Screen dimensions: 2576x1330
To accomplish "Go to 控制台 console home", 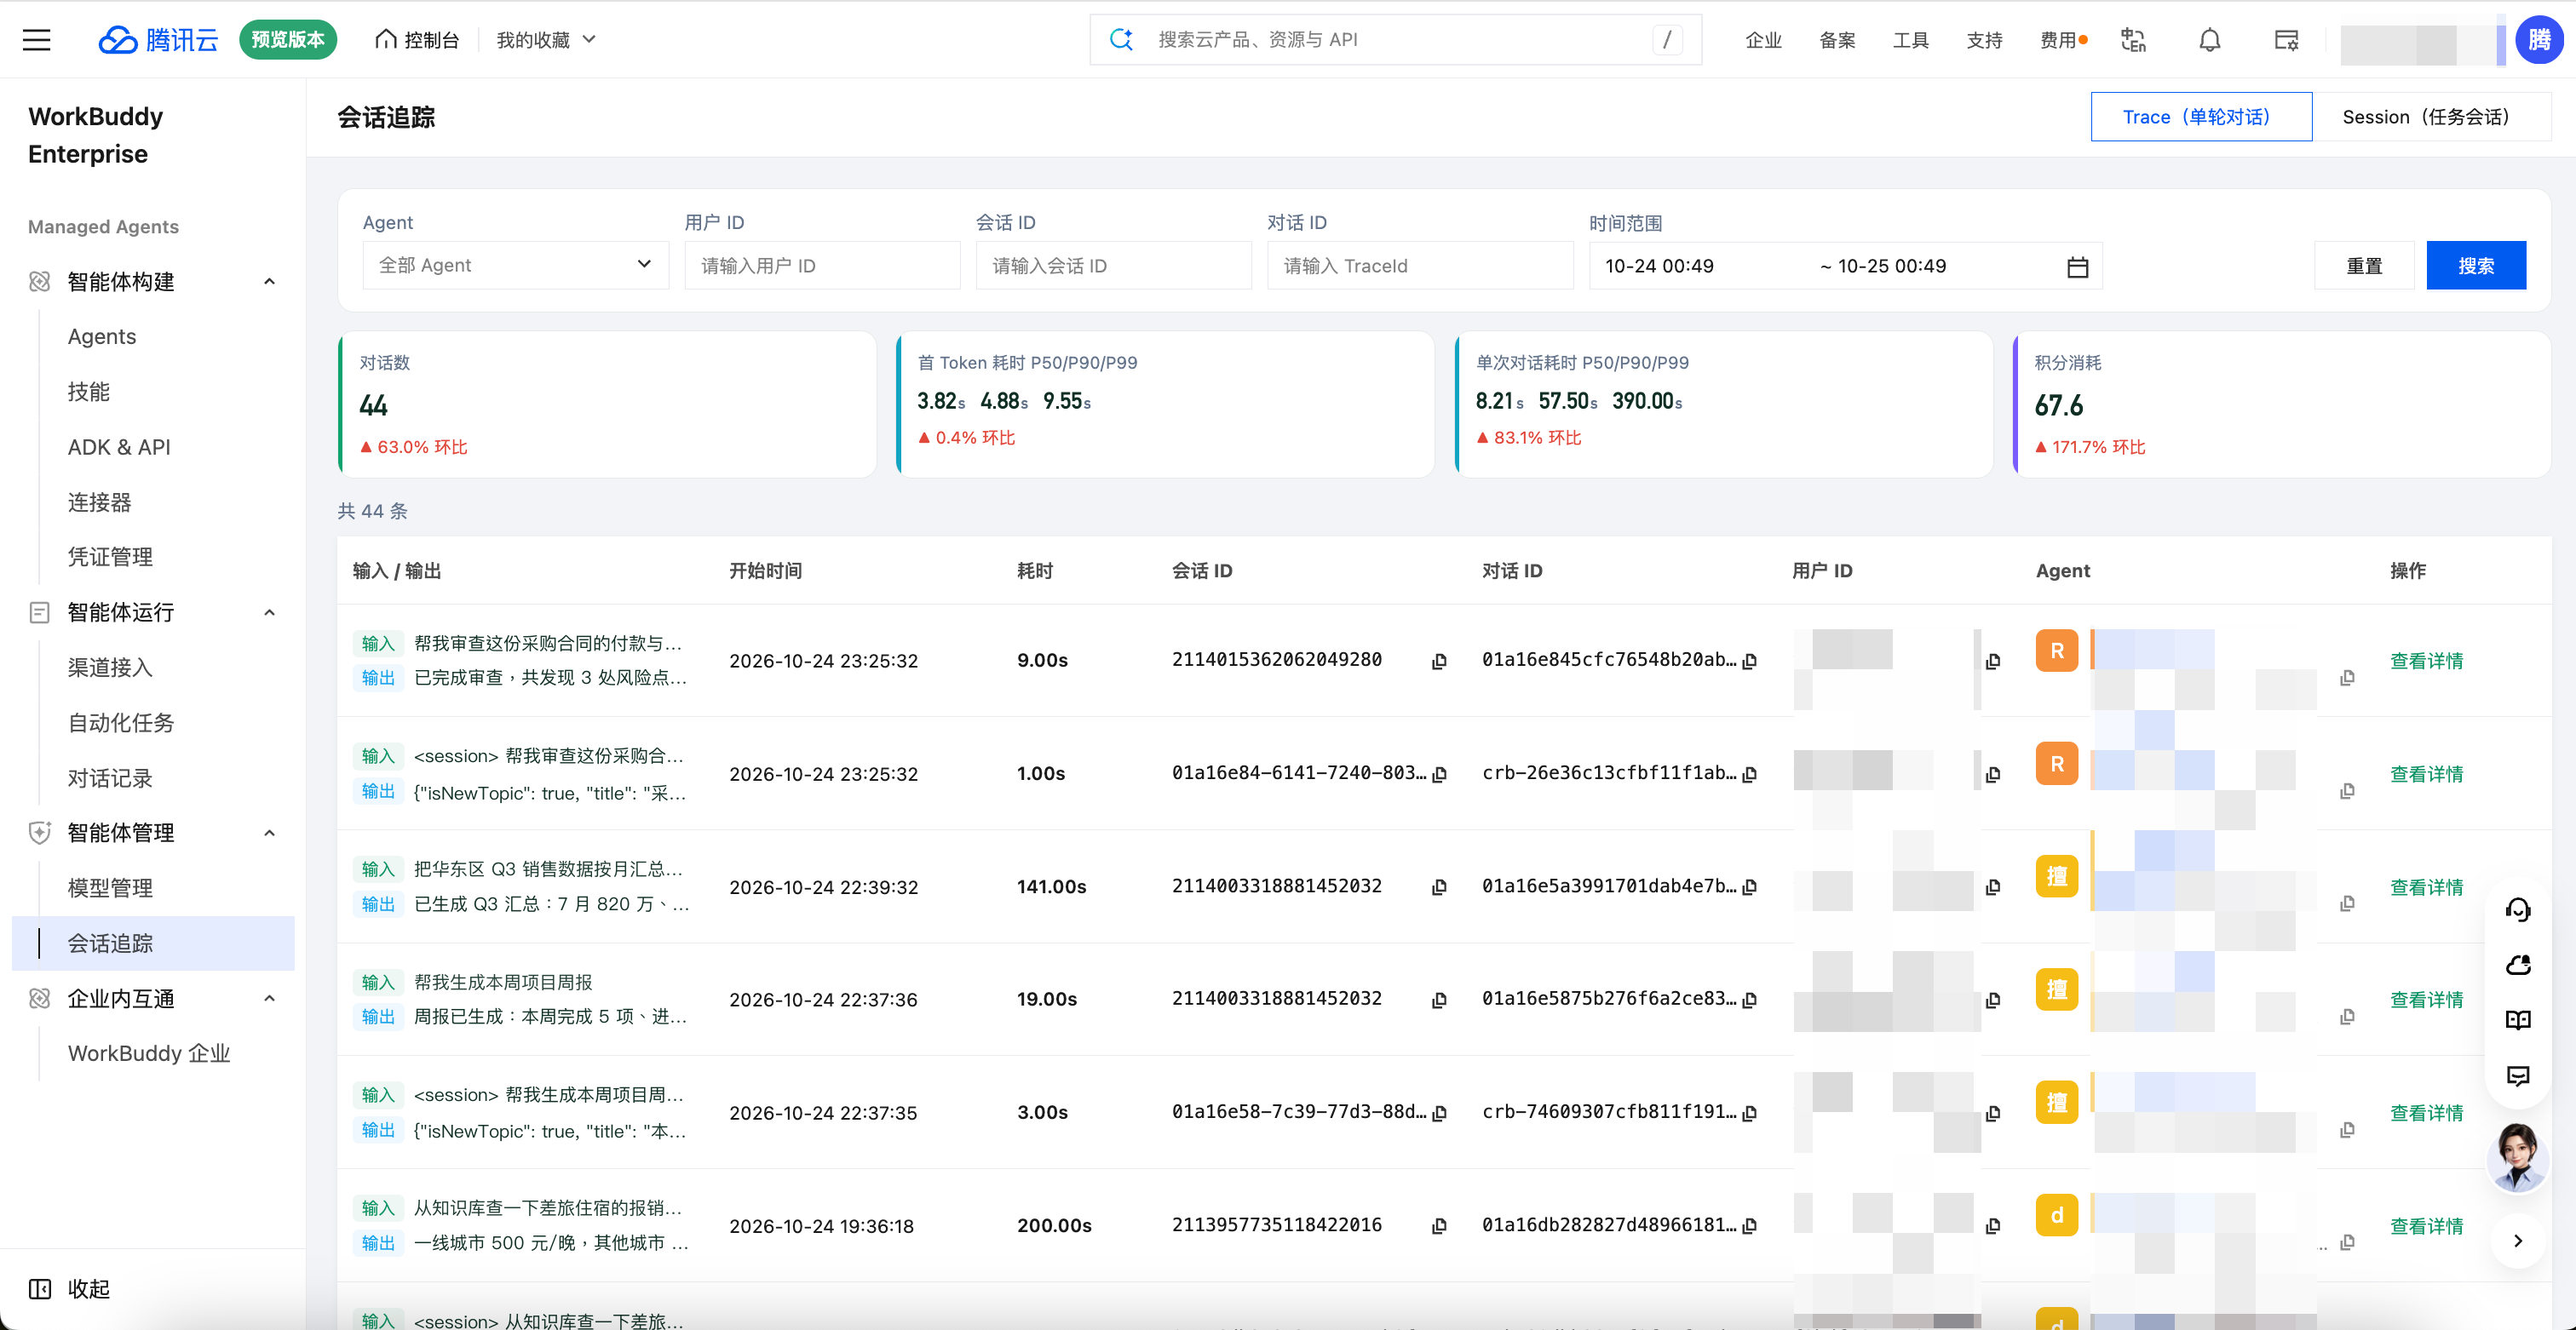I will 417,40.
